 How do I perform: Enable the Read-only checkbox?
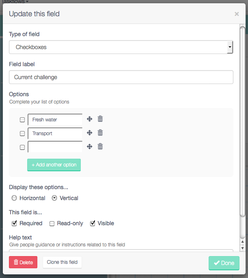(x=52, y=223)
